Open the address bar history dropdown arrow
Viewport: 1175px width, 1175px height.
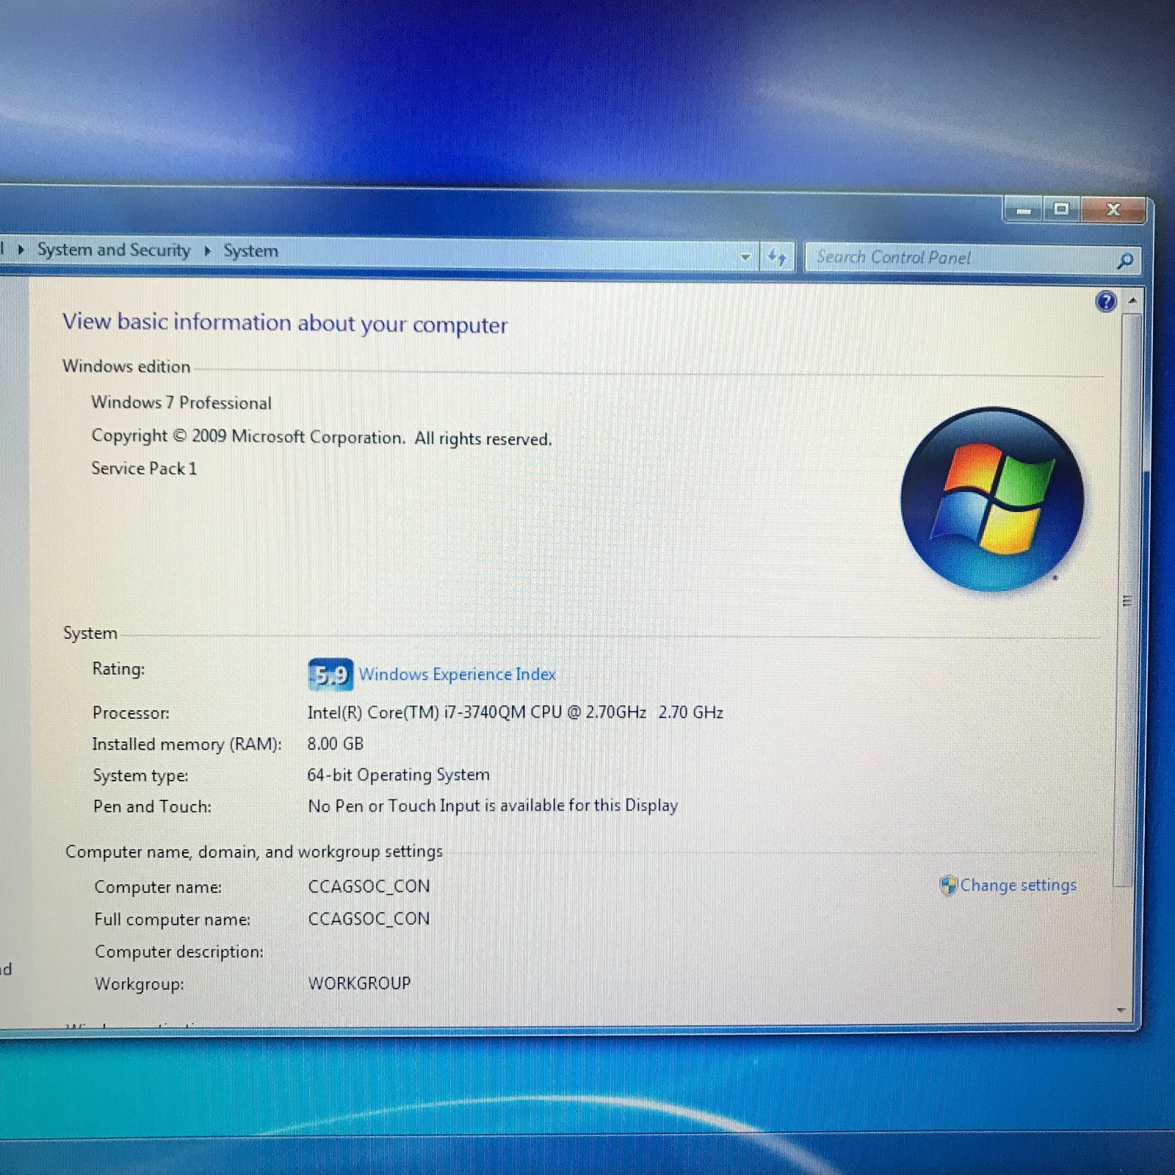[x=745, y=257]
